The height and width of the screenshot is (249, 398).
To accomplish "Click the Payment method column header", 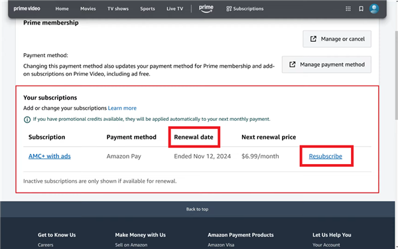I will click(131, 137).
